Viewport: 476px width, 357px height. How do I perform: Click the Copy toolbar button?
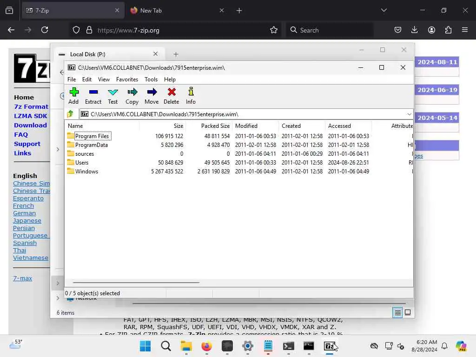(132, 96)
